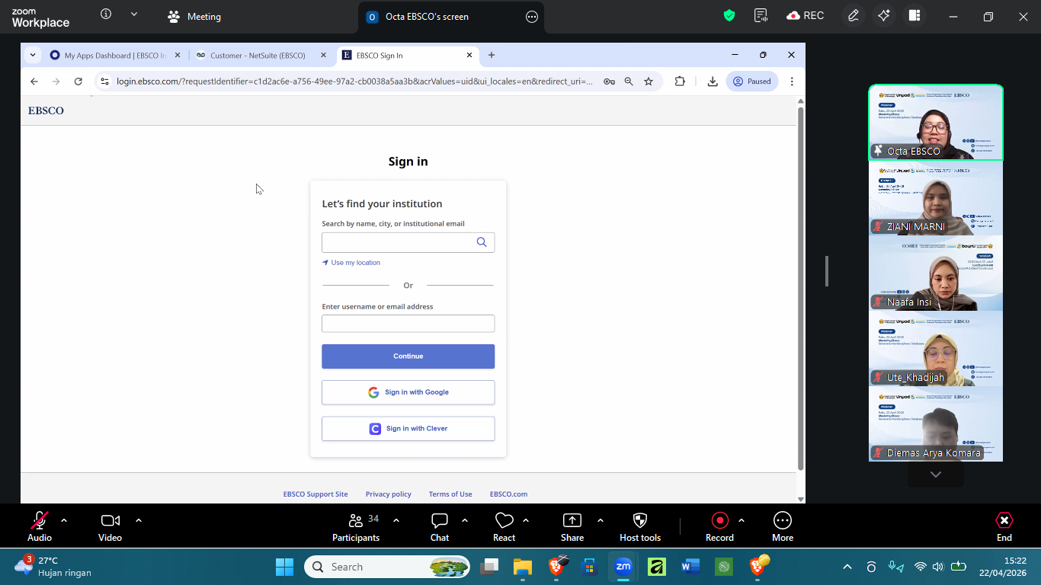
Task: Reload the EBSCO login page
Action: tap(78, 82)
